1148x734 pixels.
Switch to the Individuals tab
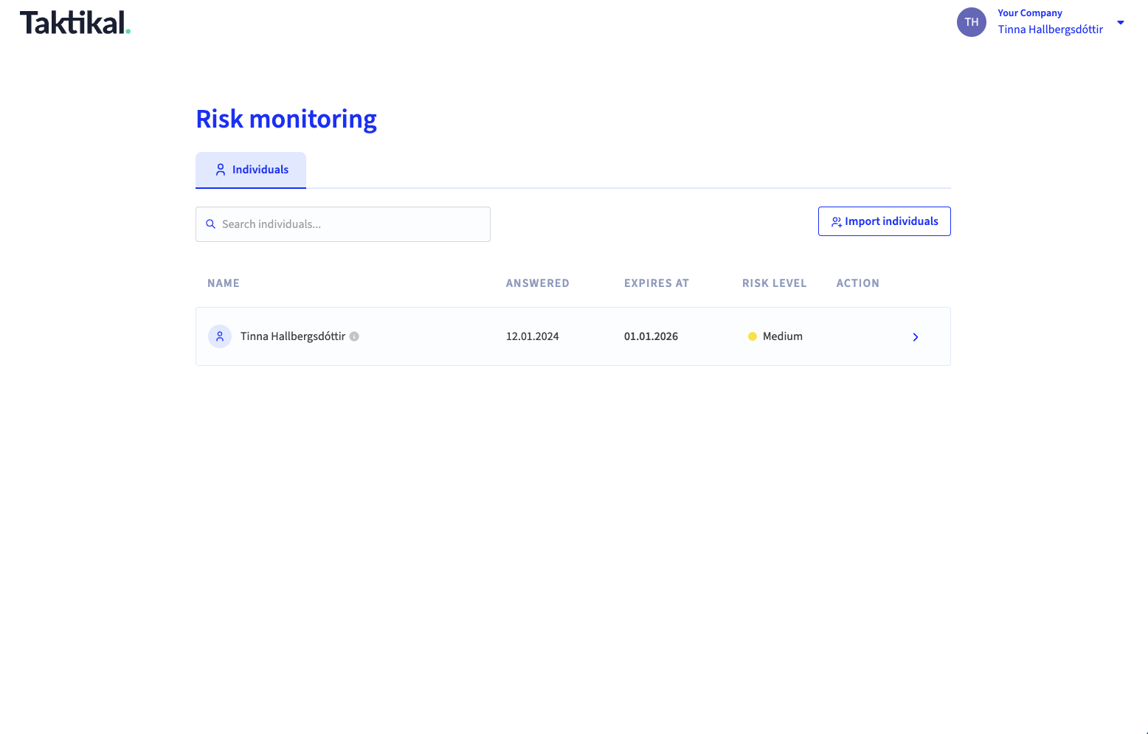(251, 170)
